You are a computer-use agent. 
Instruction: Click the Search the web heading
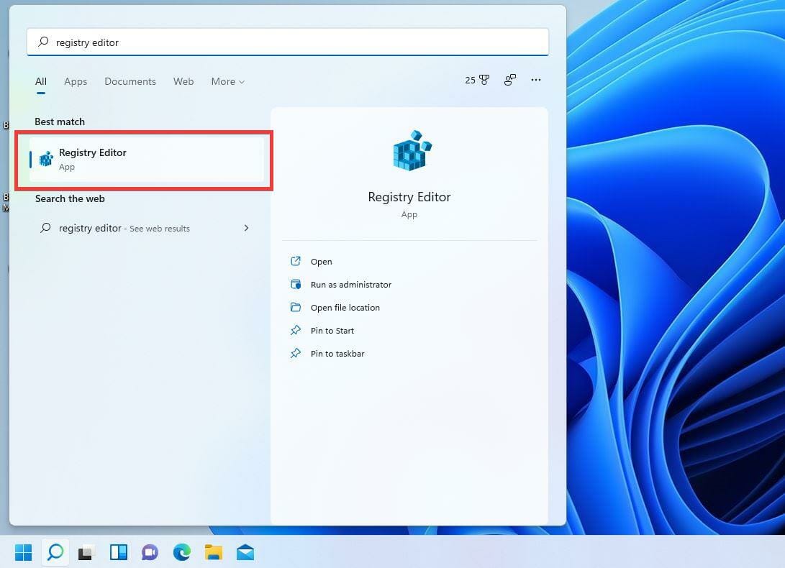coord(70,198)
